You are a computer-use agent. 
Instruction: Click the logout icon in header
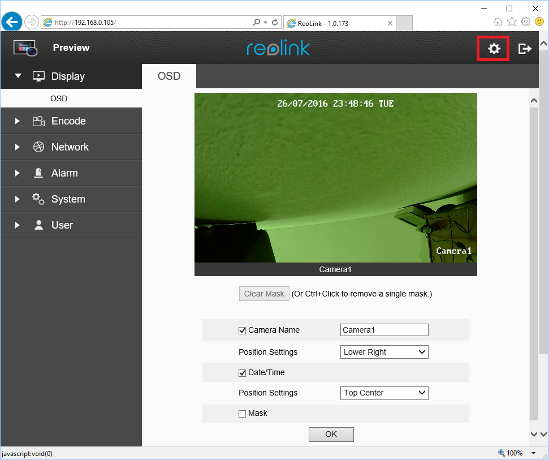[525, 49]
